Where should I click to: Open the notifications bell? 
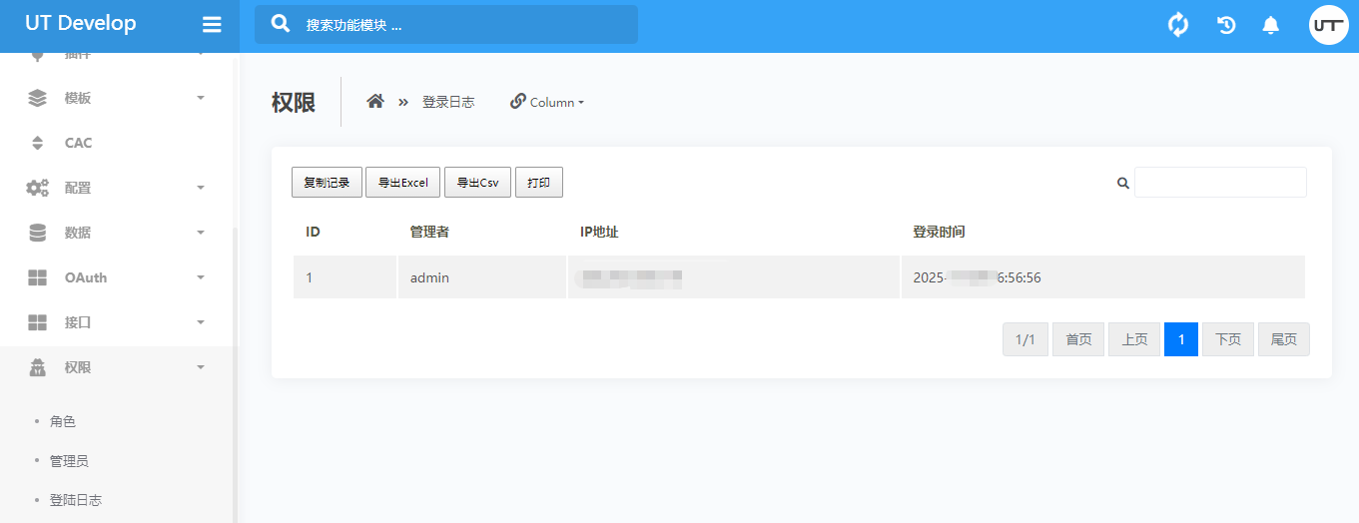click(x=1270, y=25)
